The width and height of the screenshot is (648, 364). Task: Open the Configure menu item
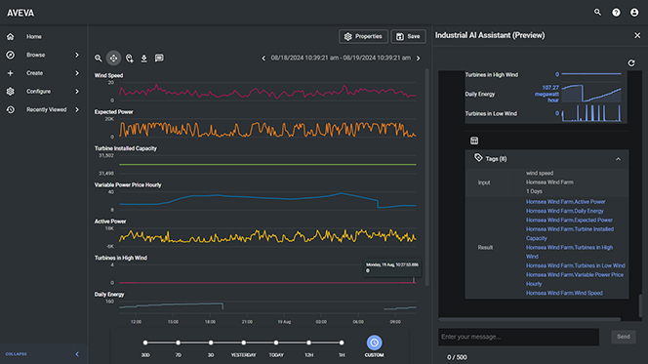38,92
